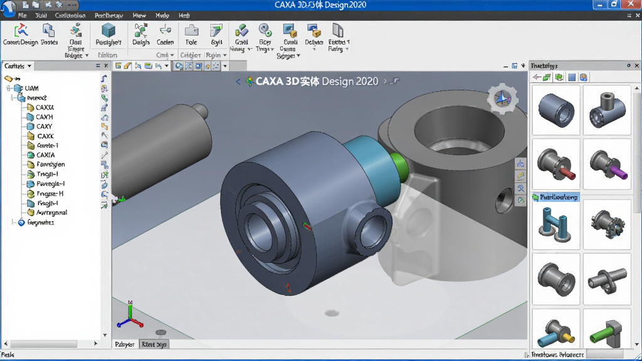This screenshot has width=642, height=361.
Task: Click the topmost icon in the vertical sketch toolbar
Action: pos(105,78)
